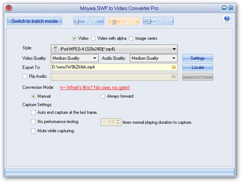Minimize the converter window
The width and height of the screenshot is (241, 182).
(224, 8)
